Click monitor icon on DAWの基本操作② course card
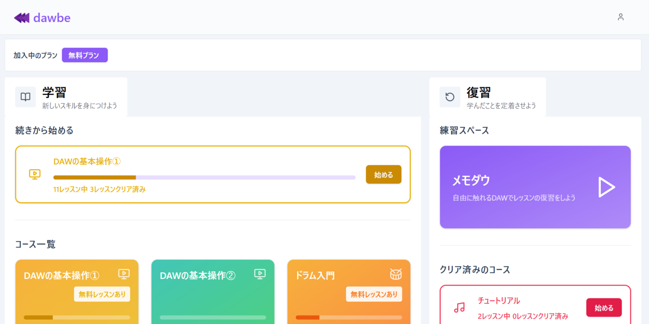 click(x=260, y=274)
